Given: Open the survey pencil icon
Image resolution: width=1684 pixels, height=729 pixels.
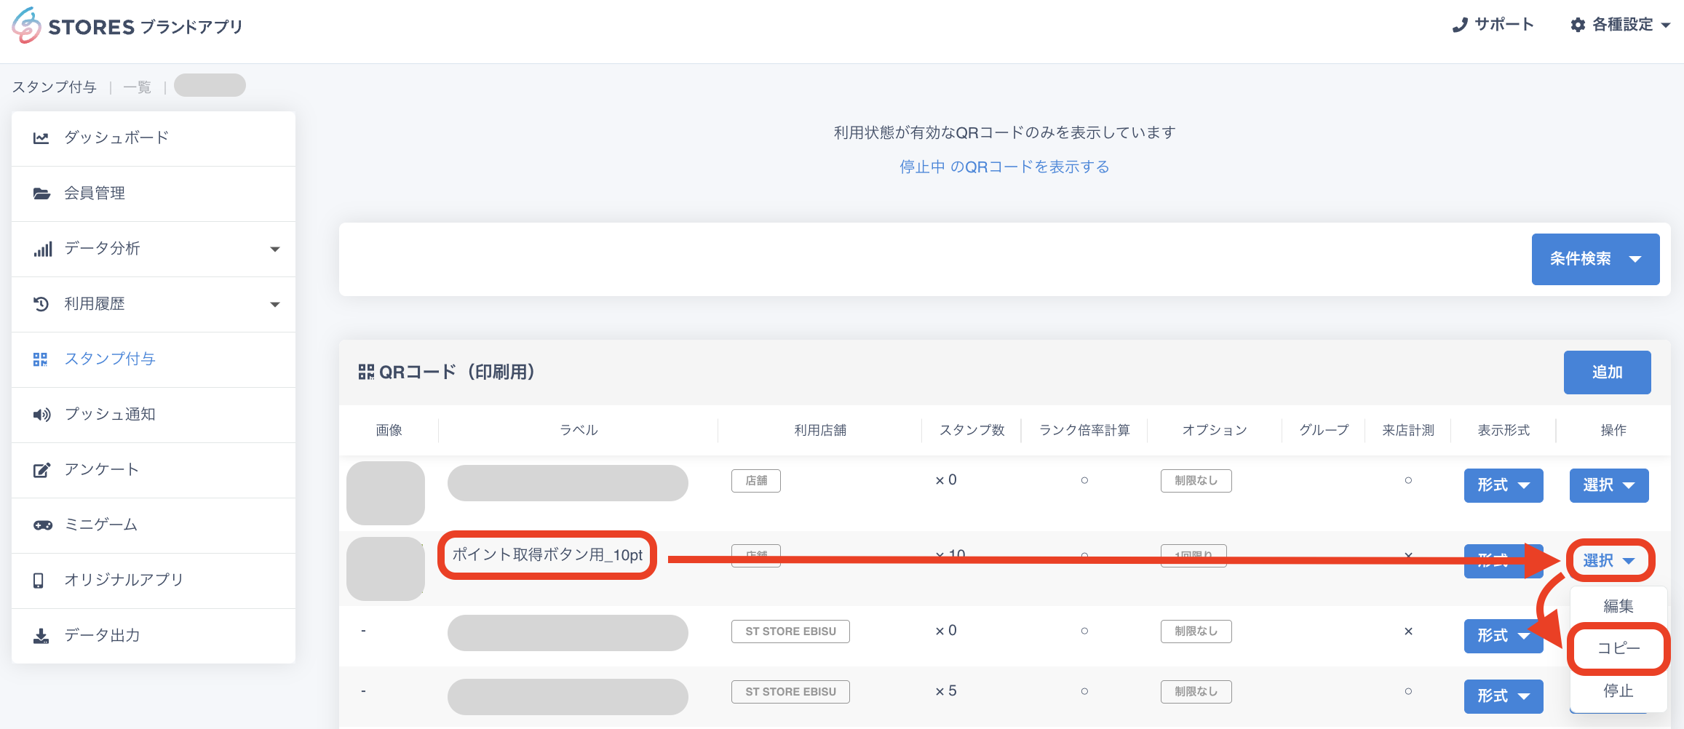Looking at the screenshot, I should (x=41, y=470).
